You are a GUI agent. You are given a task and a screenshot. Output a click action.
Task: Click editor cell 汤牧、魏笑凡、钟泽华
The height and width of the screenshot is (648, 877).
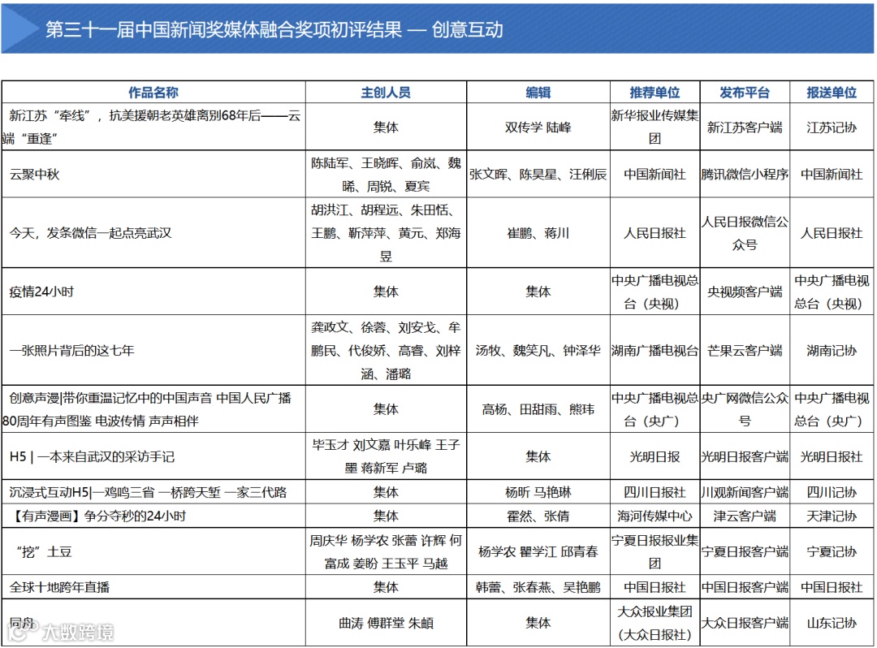point(538,350)
